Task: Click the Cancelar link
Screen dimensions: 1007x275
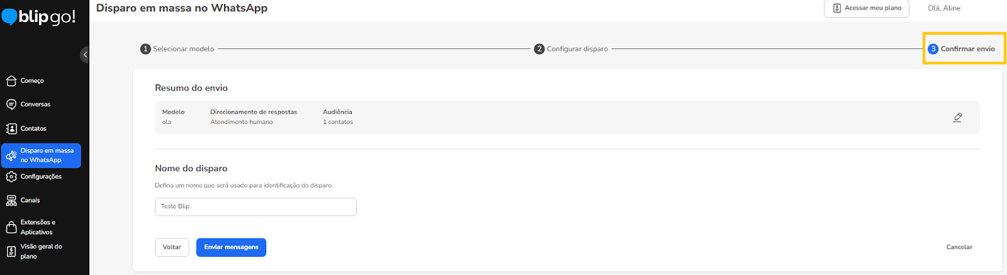Action: pyautogui.click(x=959, y=247)
